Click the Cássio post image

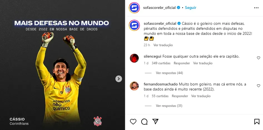62,65
